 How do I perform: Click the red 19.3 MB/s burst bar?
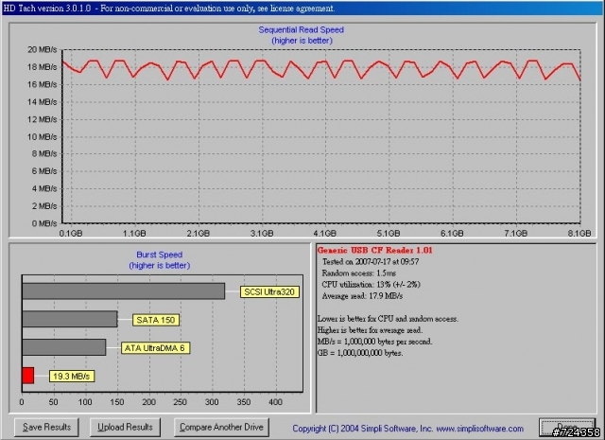click(x=28, y=376)
